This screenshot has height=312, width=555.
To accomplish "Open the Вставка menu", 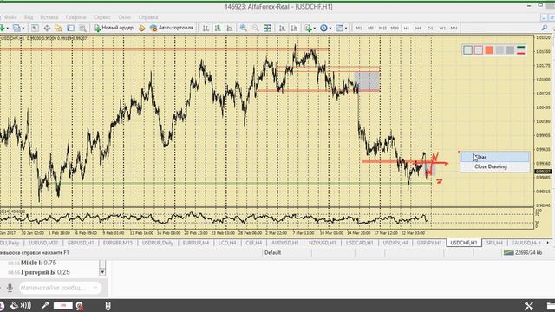I will point(49,17).
